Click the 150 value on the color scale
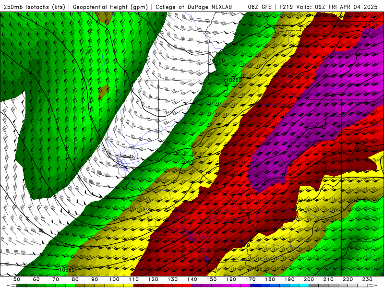The width and height of the screenshot is (384, 288). (212, 279)
